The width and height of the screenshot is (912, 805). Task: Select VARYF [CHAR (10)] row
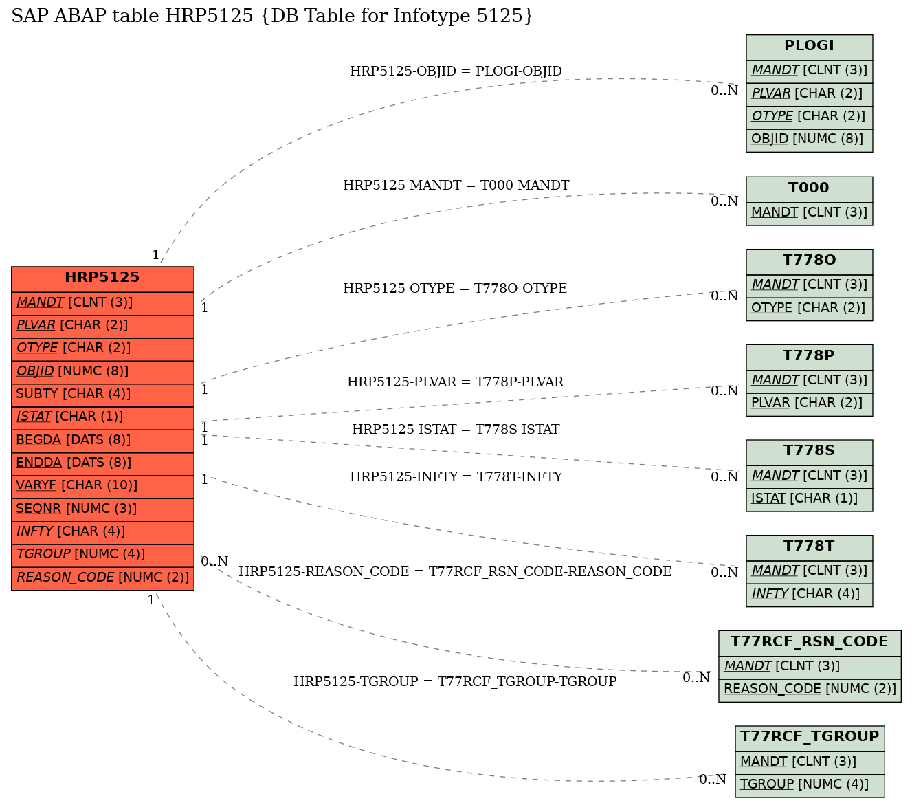coord(102,486)
